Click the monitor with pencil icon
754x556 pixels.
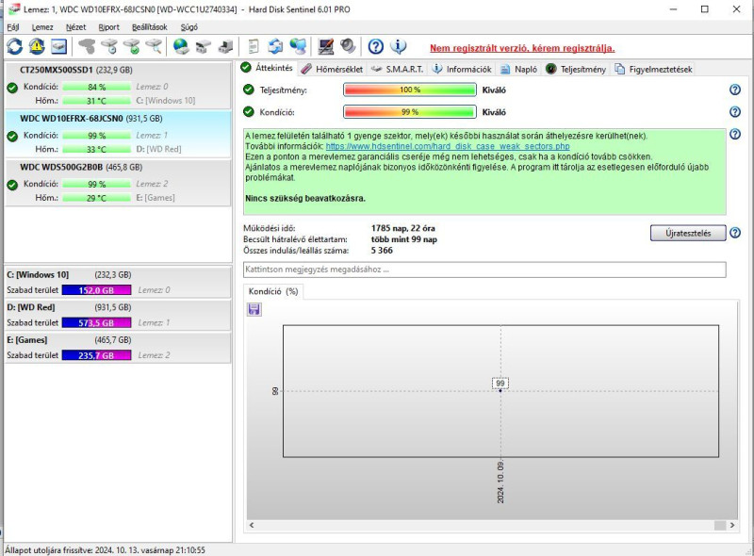(x=325, y=47)
